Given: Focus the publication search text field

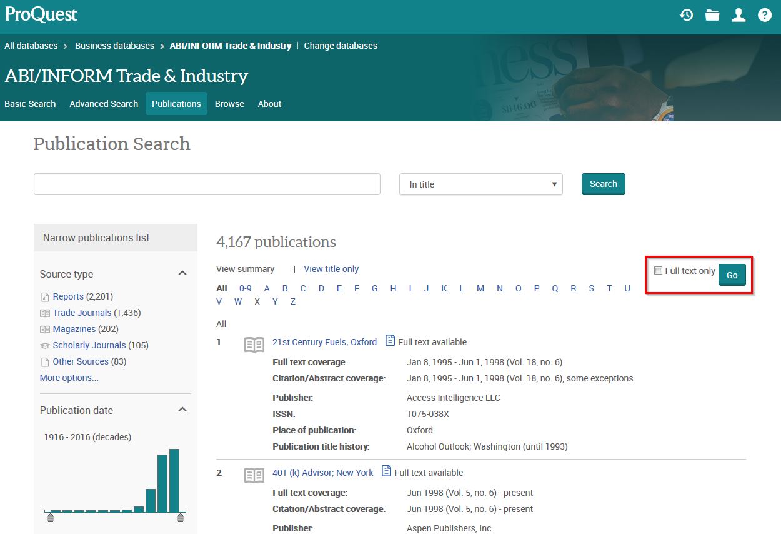Looking at the screenshot, I should (x=207, y=184).
